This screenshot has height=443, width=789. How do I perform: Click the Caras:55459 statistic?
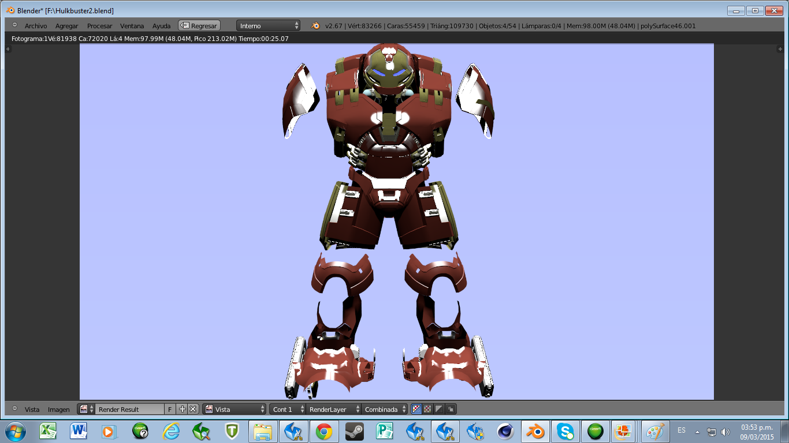[x=407, y=26]
